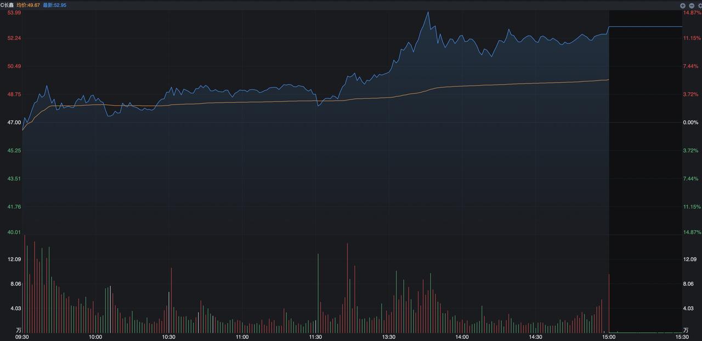Select the 13:30 time axis marker
This screenshot has width=702, height=341.
tap(389, 337)
